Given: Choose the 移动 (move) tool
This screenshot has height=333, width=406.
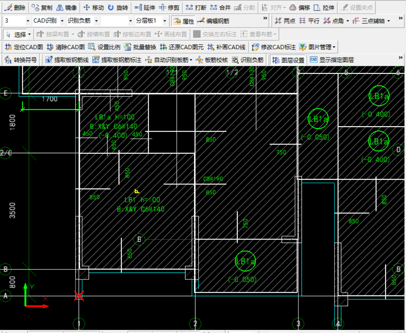Looking at the screenshot, I should [94, 8].
